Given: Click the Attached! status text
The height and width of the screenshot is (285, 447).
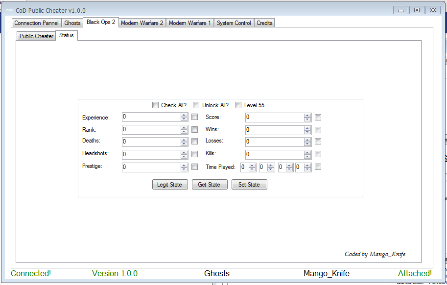Looking at the screenshot, I should tap(415, 273).
